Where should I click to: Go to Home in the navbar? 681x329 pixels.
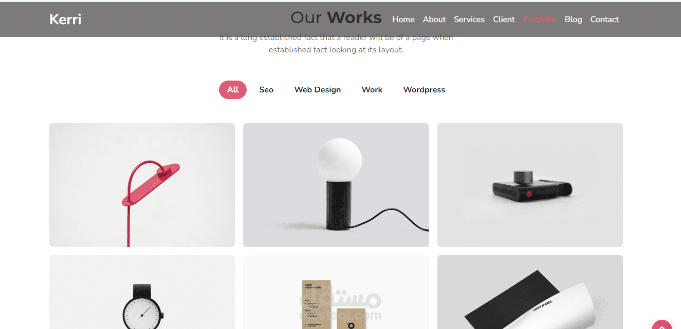[403, 20]
